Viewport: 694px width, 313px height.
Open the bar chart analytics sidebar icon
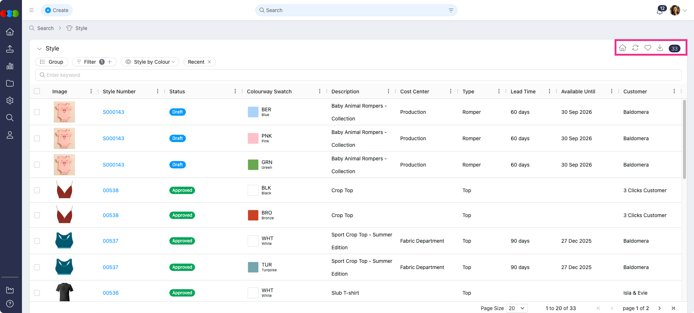click(x=10, y=66)
